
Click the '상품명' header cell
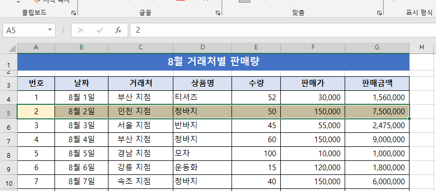[202, 83]
